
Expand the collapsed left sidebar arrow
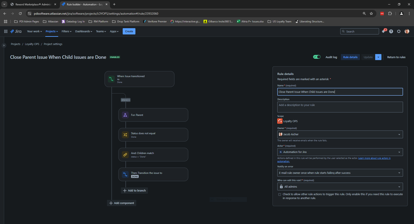[x=4, y=46]
